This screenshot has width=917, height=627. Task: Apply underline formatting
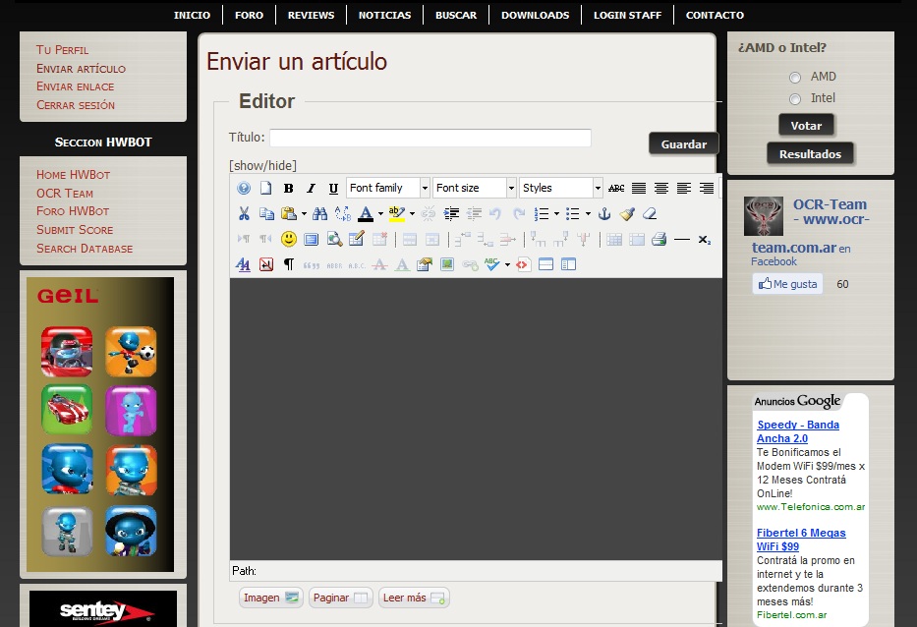click(x=333, y=188)
